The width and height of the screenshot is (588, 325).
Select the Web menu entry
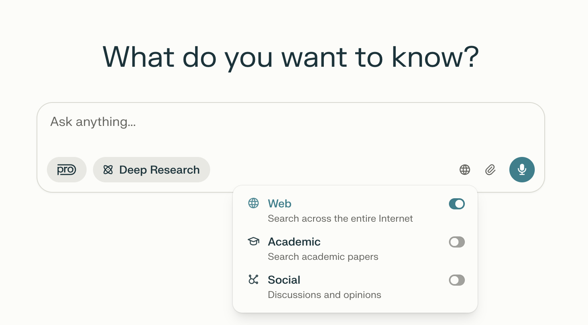click(x=279, y=203)
